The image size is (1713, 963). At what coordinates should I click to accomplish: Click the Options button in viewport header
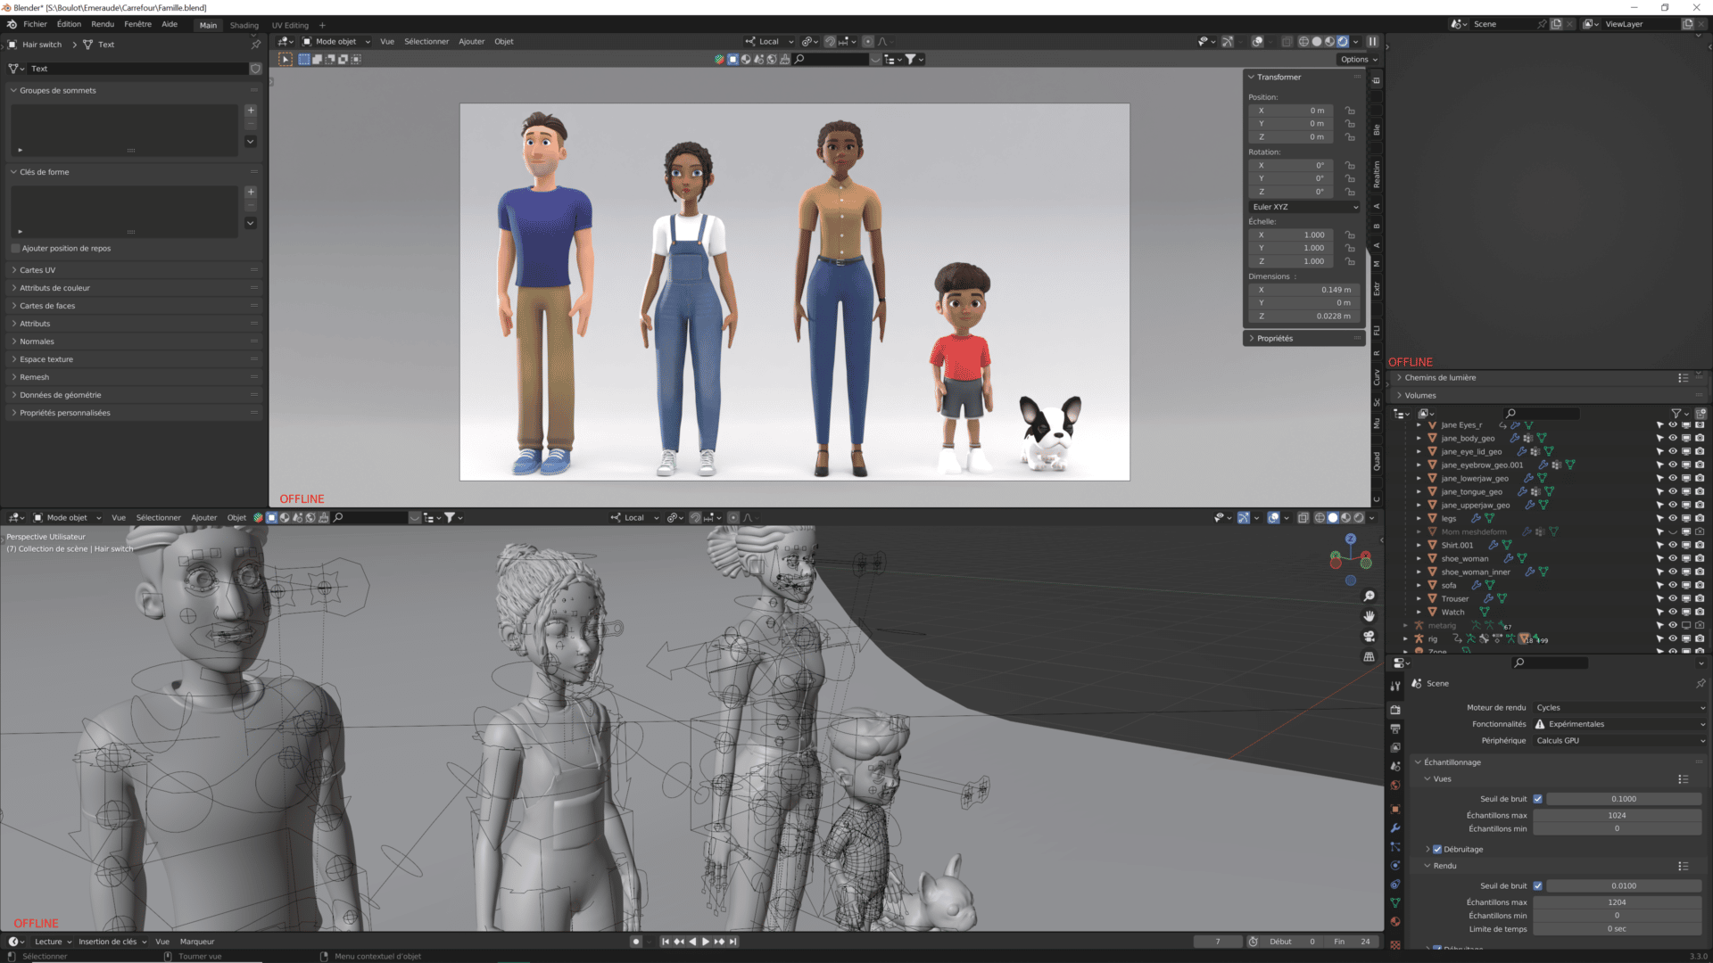pos(1357,59)
